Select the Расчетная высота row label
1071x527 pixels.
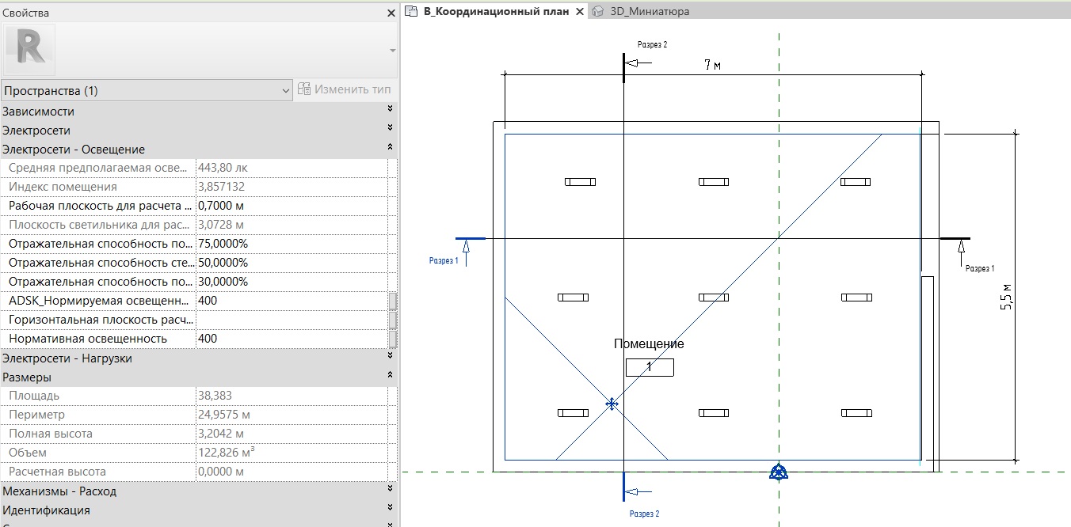pos(58,472)
